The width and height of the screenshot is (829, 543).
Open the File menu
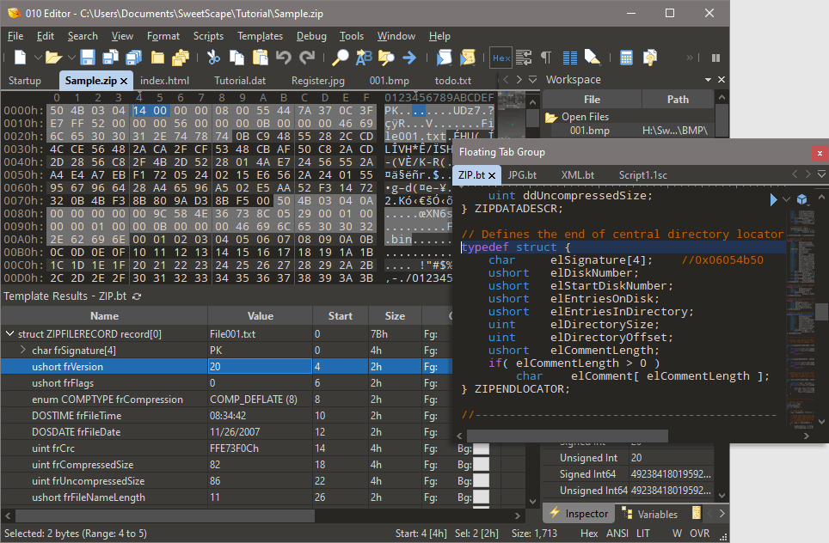click(15, 36)
